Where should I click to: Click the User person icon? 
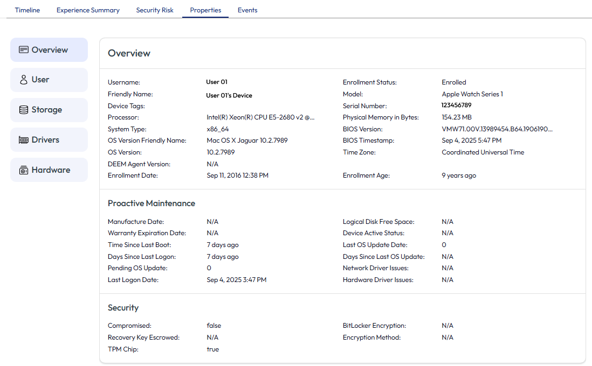pos(23,80)
